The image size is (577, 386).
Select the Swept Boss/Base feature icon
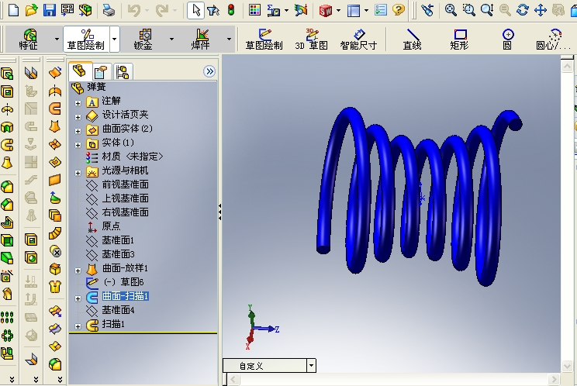pos(7,145)
